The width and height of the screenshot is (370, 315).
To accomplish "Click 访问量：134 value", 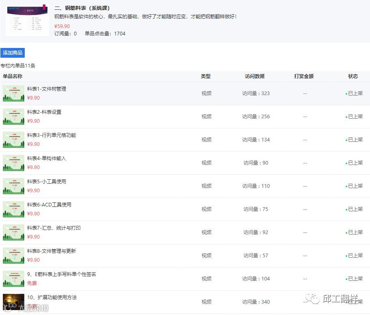I will pyautogui.click(x=256, y=140).
